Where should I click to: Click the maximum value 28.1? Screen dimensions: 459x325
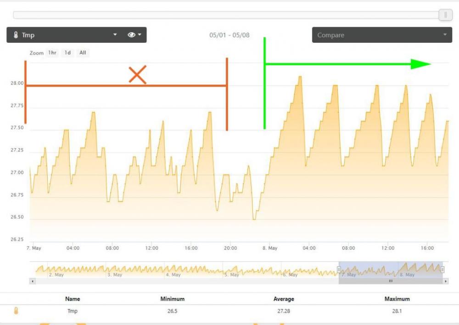(x=397, y=311)
